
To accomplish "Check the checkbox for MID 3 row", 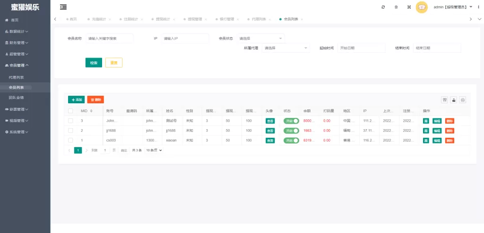I will [x=70, y=121].
